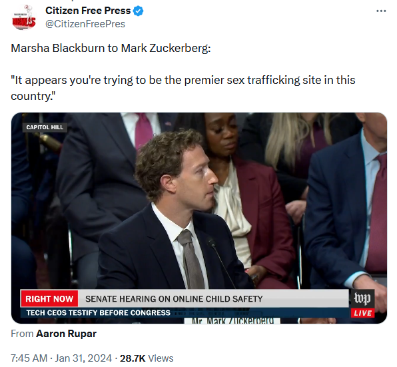Click the 28.7K Views count
Screen dimensions: 397x367
147,358
